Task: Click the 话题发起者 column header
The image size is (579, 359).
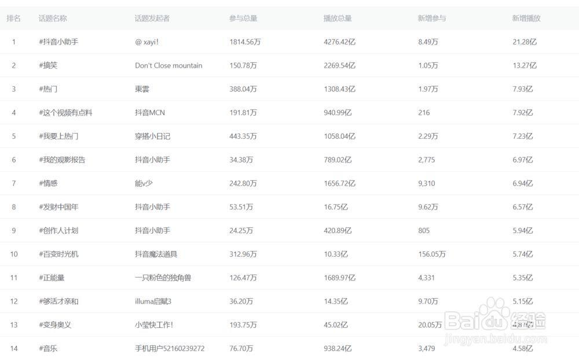Action: click(x=152, y=18)
